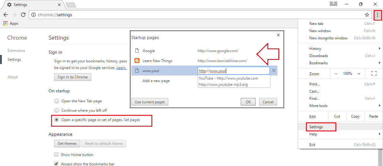Viewport: 383px width, 166px height.
Task: Select Open a specific page radio button
Action: point(56,120)
